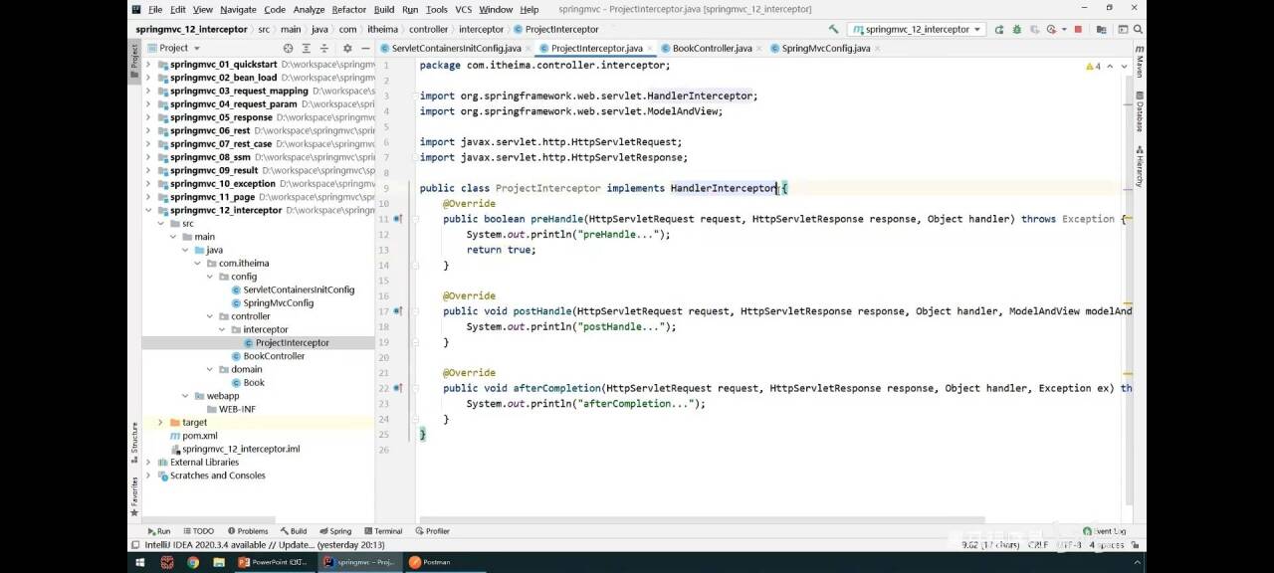Image resolution: width=1274 pixels, height=573 pixels.
Task: Open the Favorites tool window
Action: click(x=135, y=495)
